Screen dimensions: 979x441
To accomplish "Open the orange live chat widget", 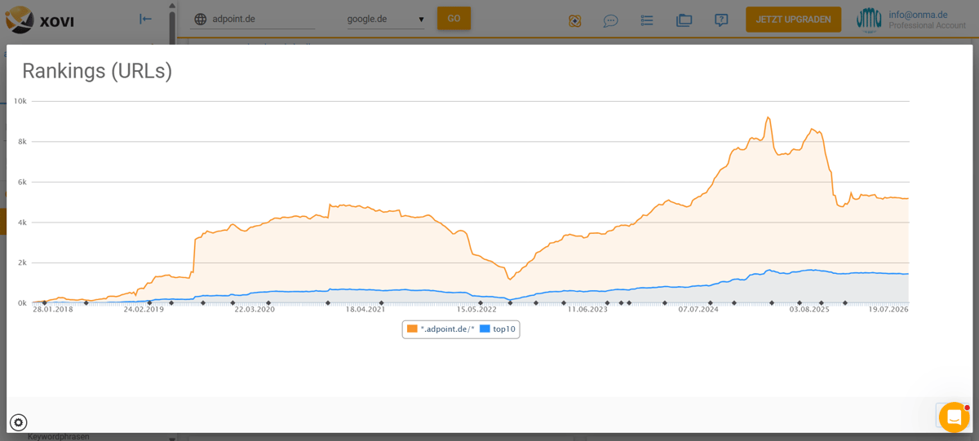I will 954,417.
